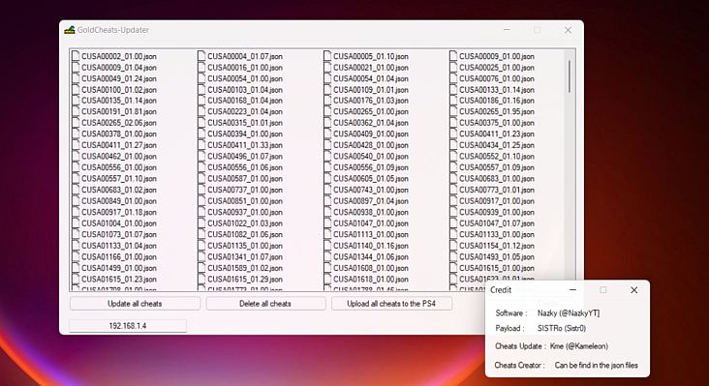Screen dimensions: 709x386
Task: Minimize the GoldCheats-Updater window
Action: coord(507,30)
